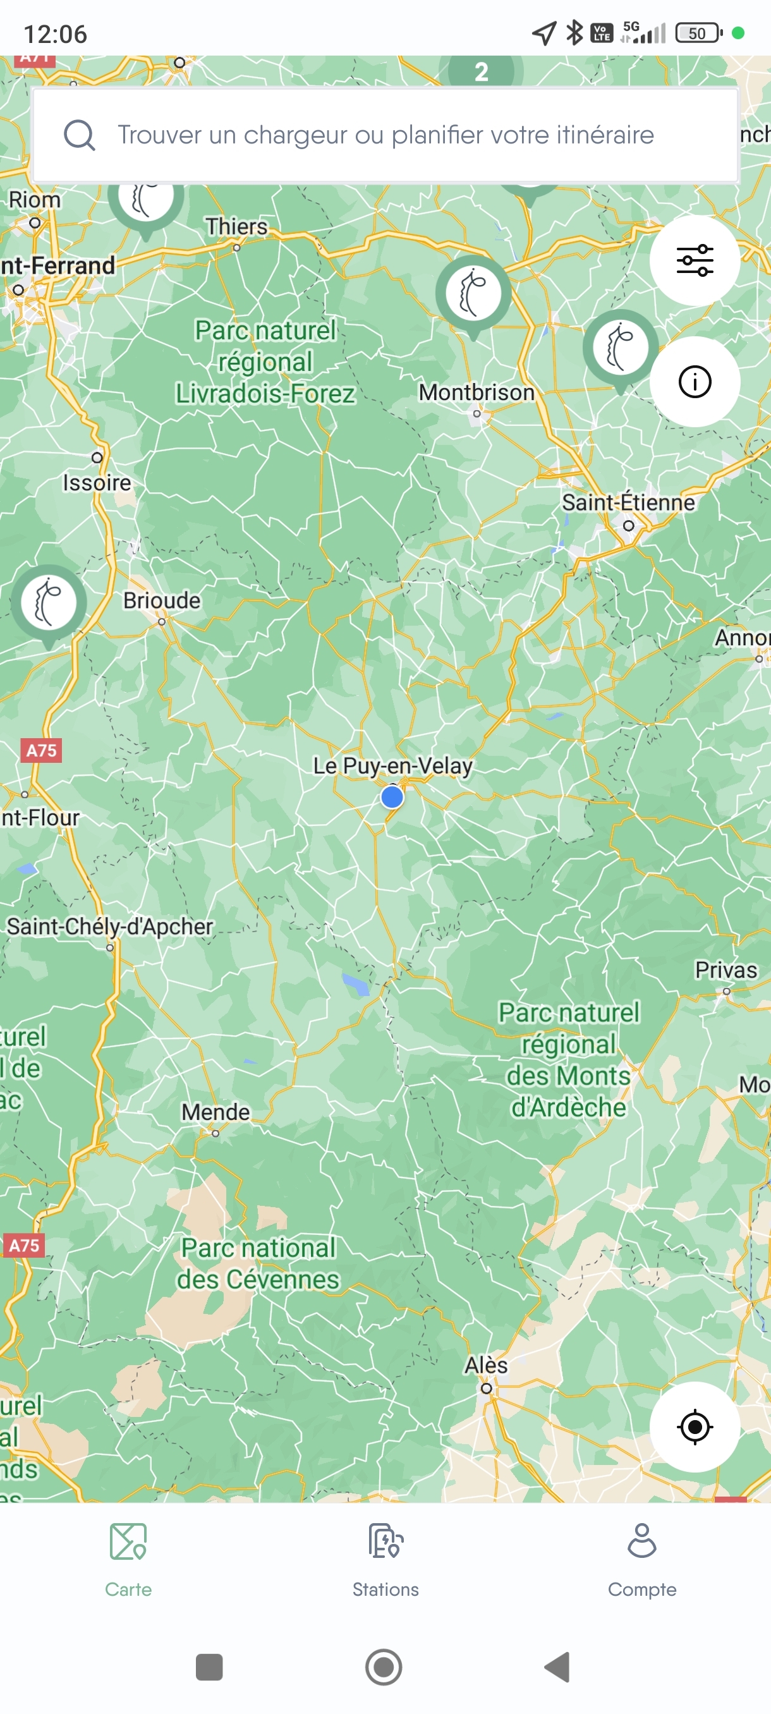Tap the Saint-Étienne city label

pos(628,502)
